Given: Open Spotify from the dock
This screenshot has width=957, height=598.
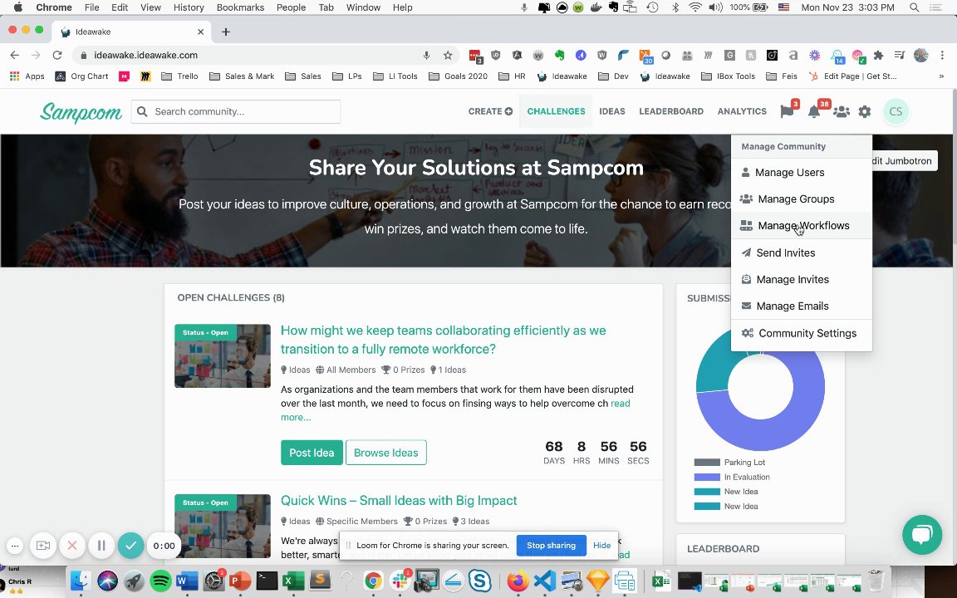Looking at the screenshot, I should (x=160, y=581).
